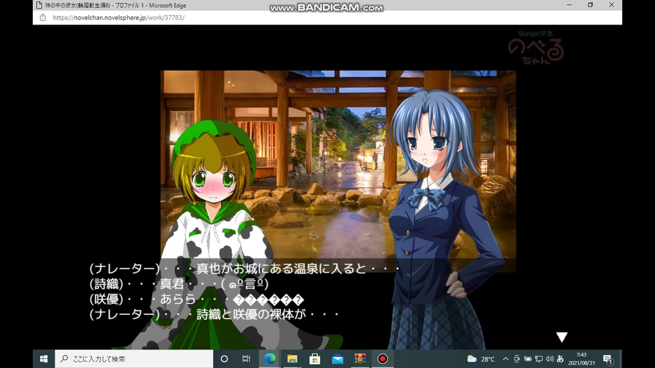Click the Meet Now tray icon
Viewport: 655px width, 368px height.
pyautogui.click(x=516, y=359)
